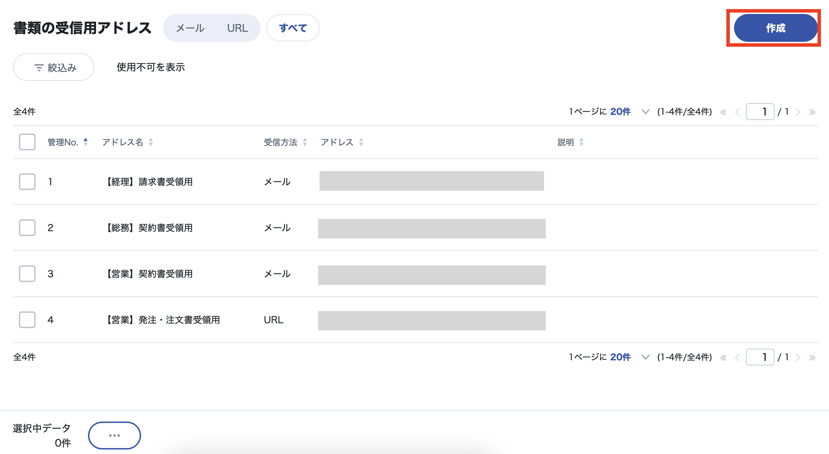
Task: Go to last page in top pagination
Action: (812, 112)
